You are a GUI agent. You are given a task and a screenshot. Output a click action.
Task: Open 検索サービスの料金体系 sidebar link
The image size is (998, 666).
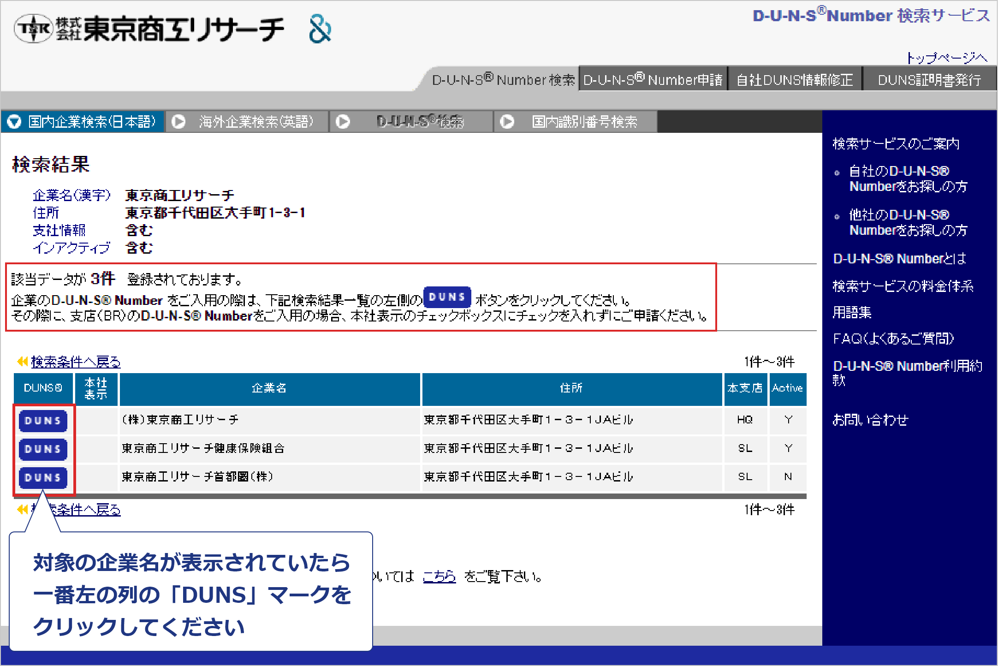click(x=903, y=286)
